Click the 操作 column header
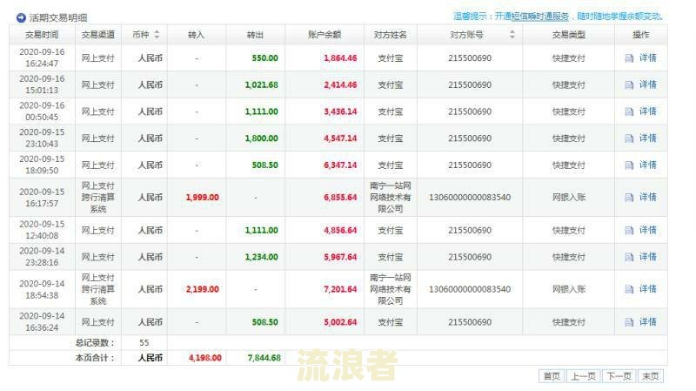 641,35
